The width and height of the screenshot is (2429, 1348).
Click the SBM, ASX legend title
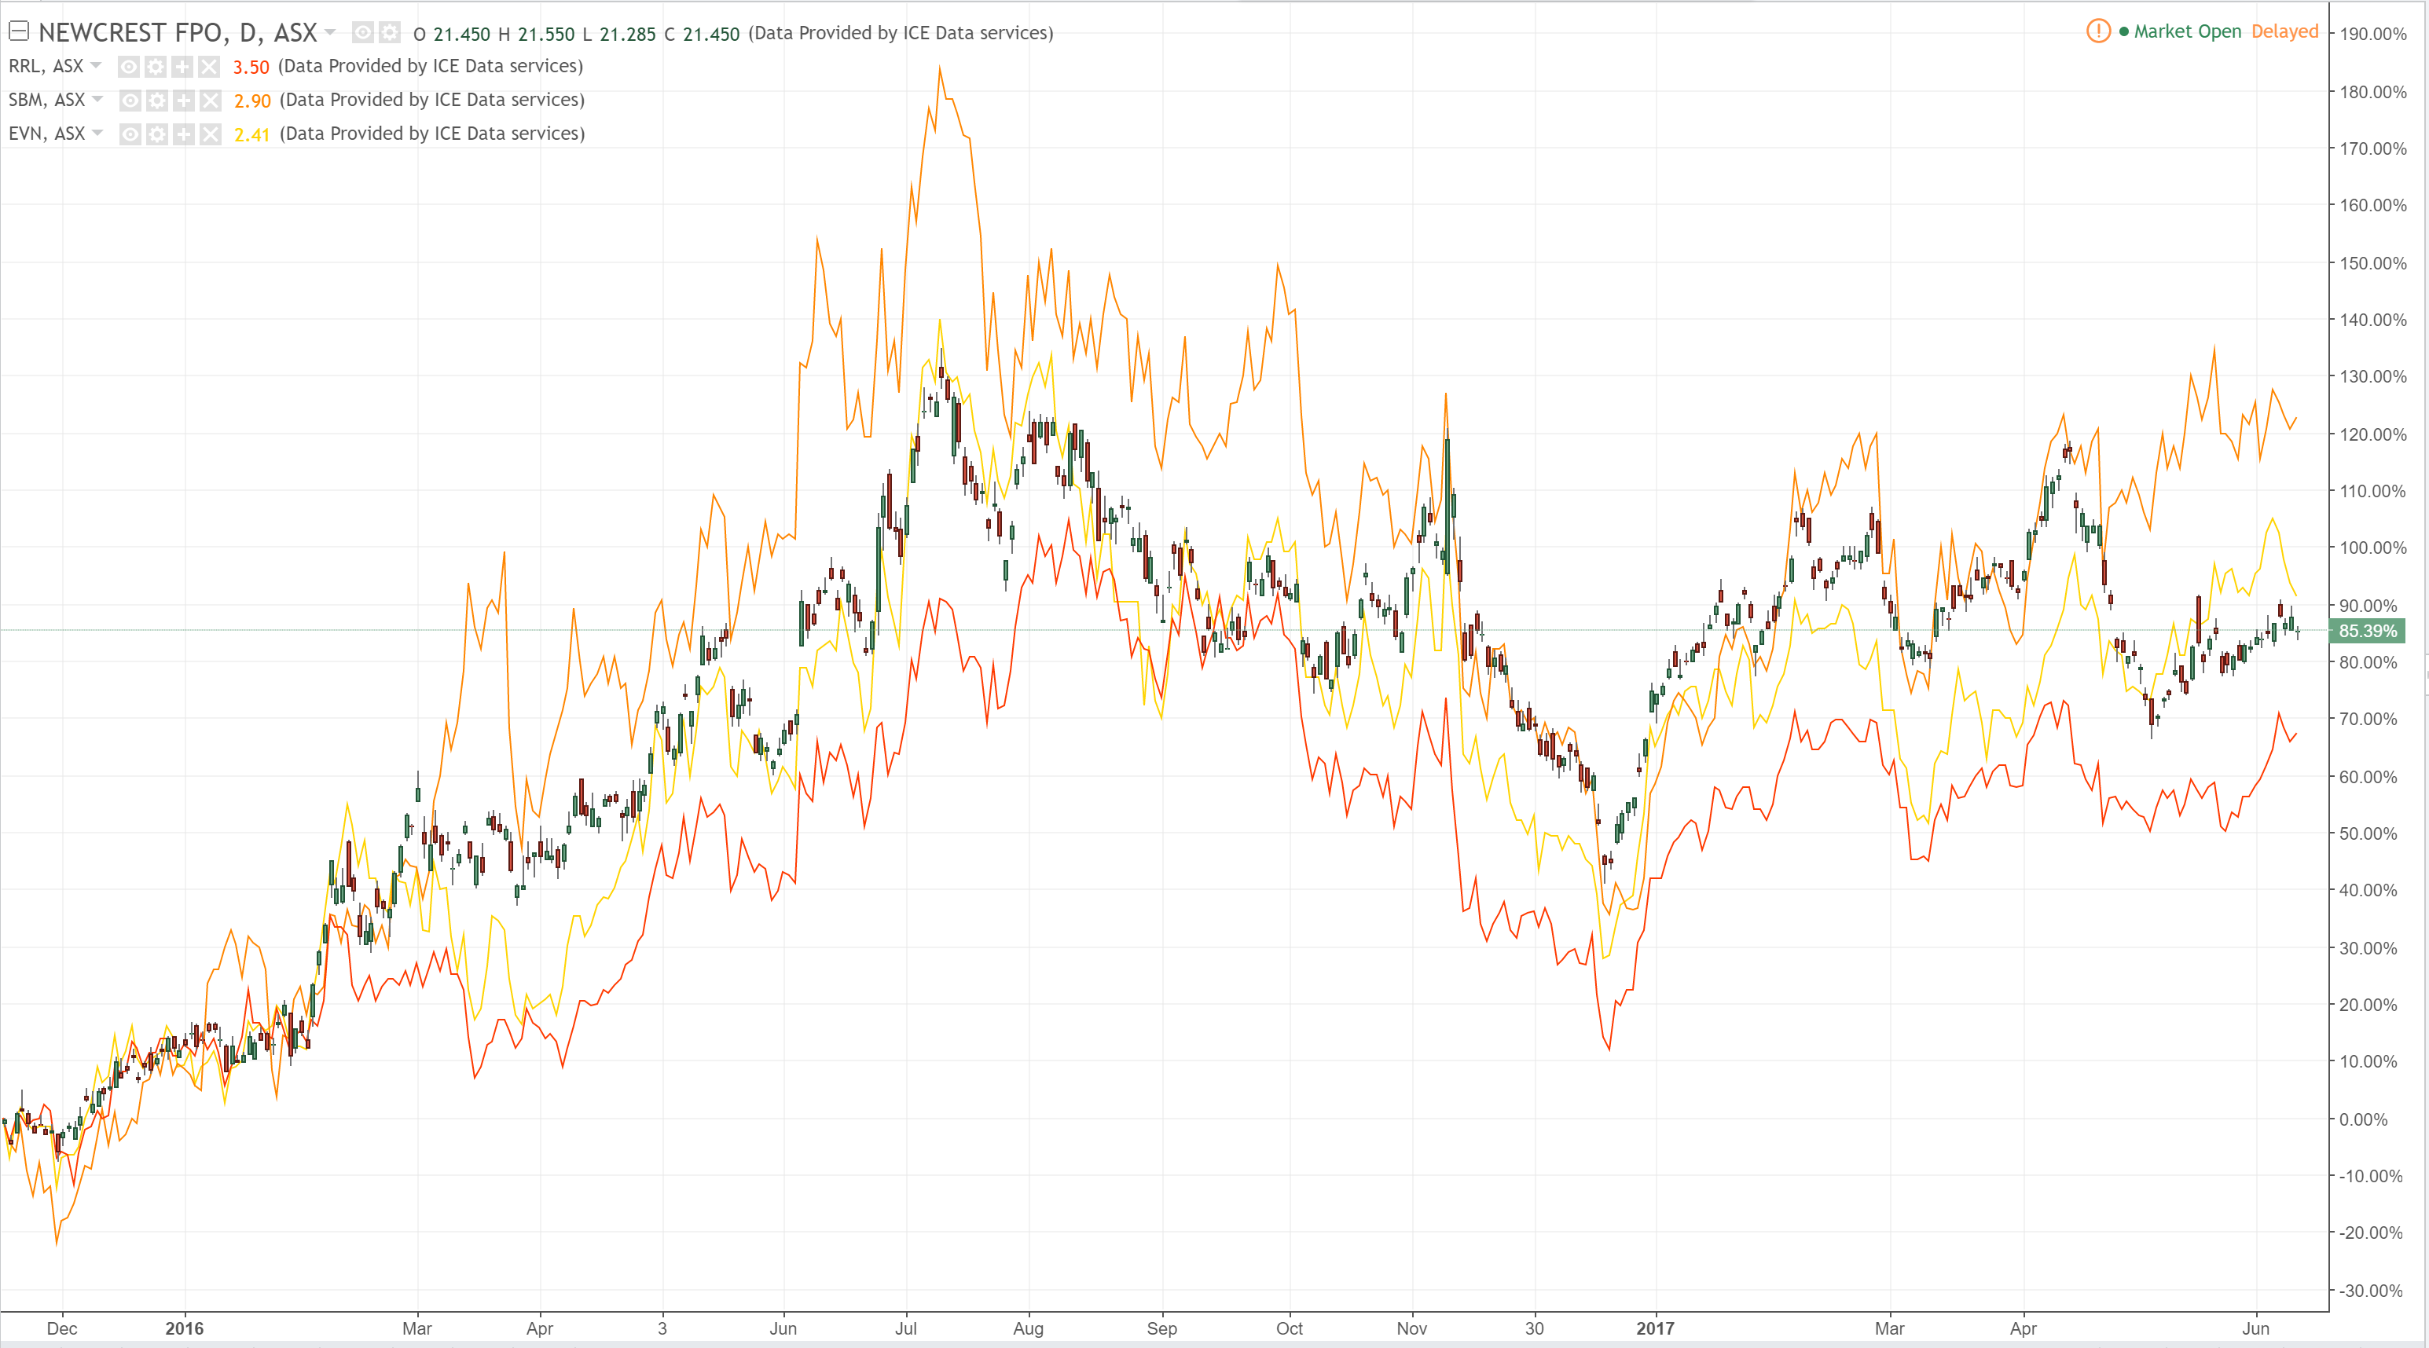coord(46,100)
